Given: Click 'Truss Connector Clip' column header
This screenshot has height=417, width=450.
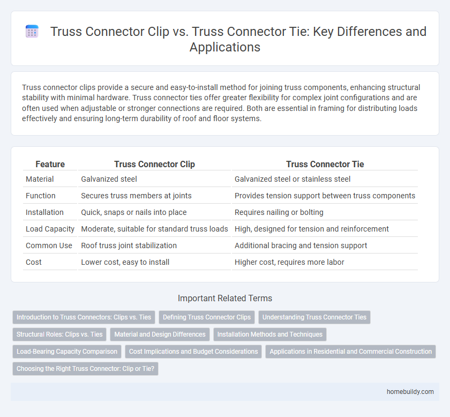Looking at the screenshot, I should [154, 164].
